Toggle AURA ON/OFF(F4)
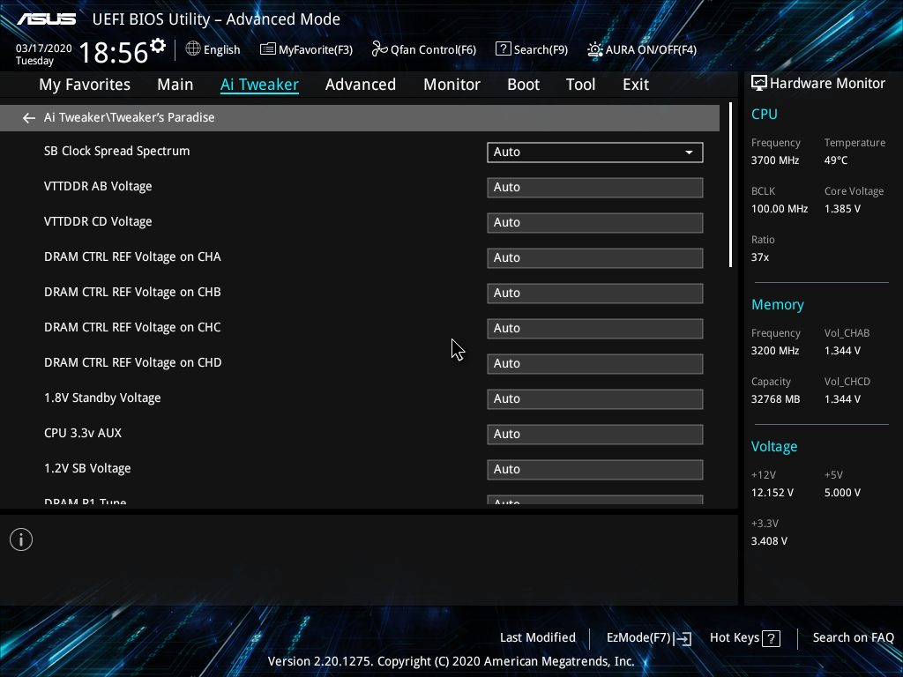903x677 pixels. coord(642,49)
